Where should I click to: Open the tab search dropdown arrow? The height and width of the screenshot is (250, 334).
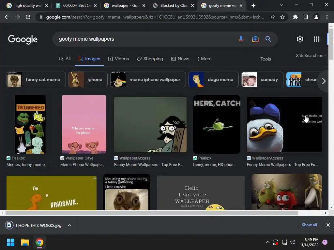pyautogui.click(x=281, y=5)
